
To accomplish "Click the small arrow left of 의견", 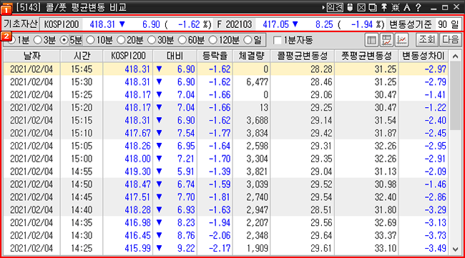I will 323,7.
